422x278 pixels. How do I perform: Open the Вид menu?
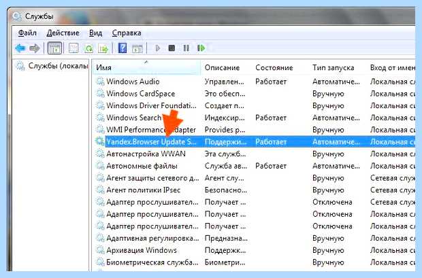(95, 33)
